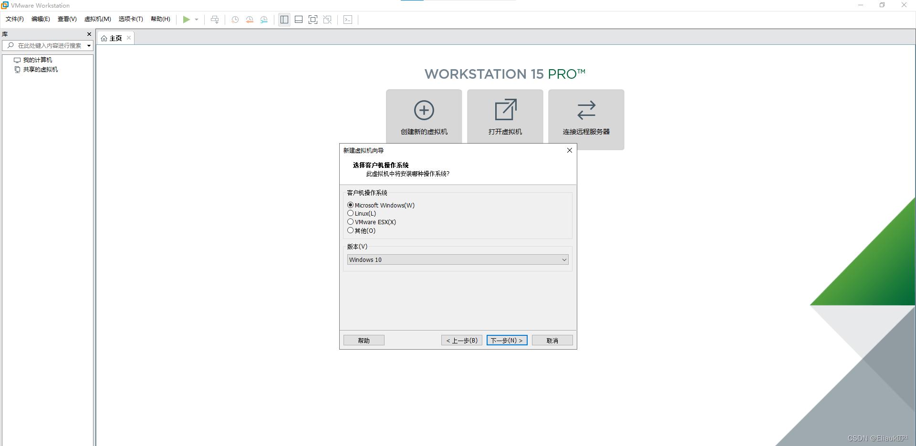Click the VMware Workstation title bar logo

5,5
